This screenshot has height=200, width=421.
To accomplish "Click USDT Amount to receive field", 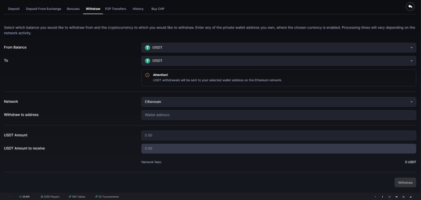I will [278, 149].
